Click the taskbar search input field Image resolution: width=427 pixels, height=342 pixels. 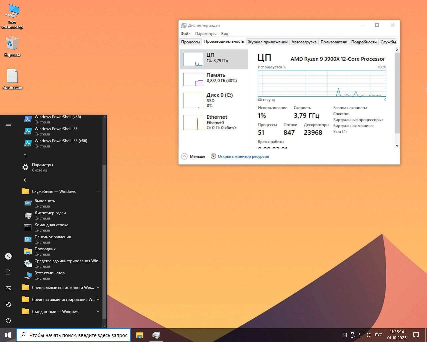coord(78,335)
